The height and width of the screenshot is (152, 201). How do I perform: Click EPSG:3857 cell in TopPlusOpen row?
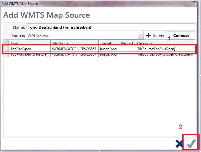pyautogui.click(x=88, y=49)
